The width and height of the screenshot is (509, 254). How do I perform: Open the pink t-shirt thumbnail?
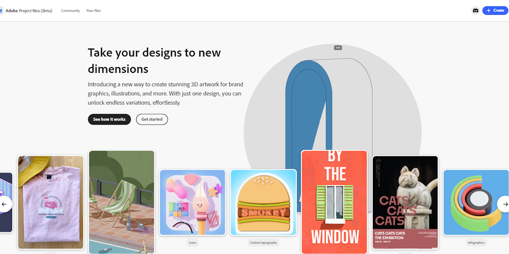coord(51,202)
